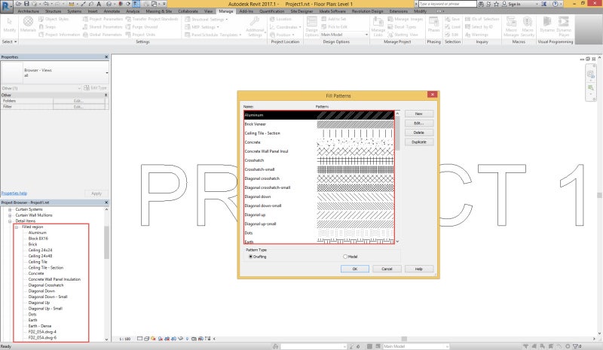Open Manage Links tool
603x350 pixels.
coord(378,26)
